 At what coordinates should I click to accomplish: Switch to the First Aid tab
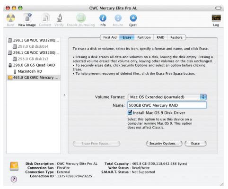[x=110, y=37]
